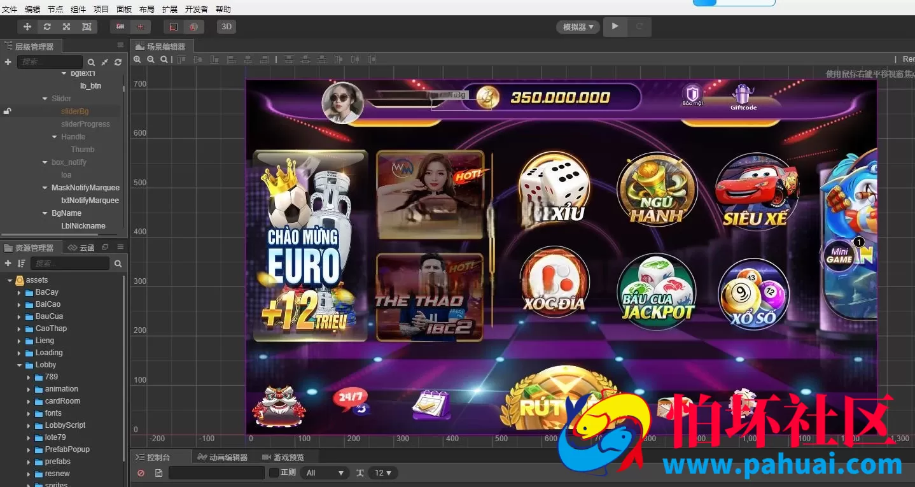The image size is (915, 487).
Task: Open the 云函 tab beside assets manager
Action: 81,248
